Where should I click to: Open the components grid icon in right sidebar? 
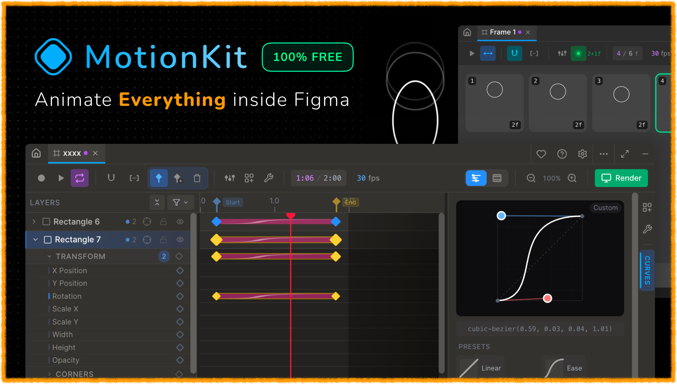click(x=647, y=208)
